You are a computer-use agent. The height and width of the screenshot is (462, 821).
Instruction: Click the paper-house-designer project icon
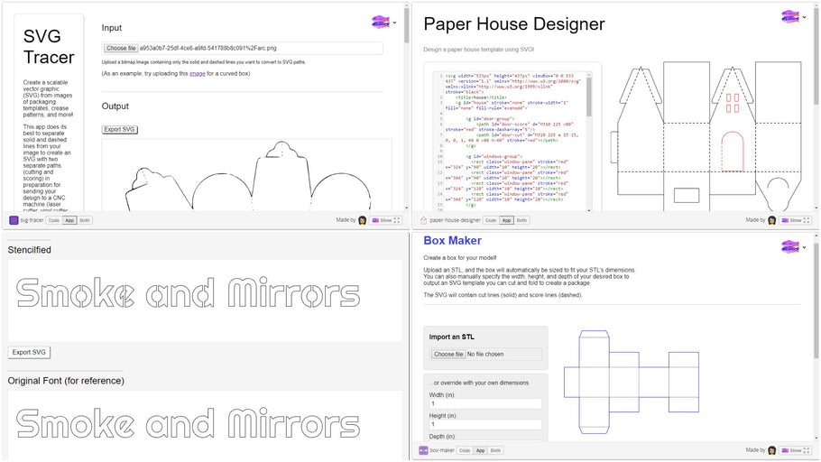[x=424, y=220]
